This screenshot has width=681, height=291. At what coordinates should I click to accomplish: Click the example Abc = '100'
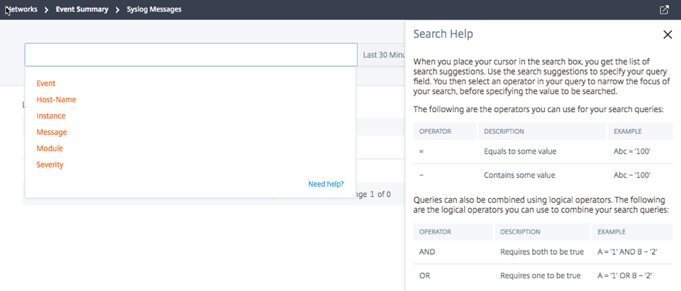(x=632, y=152)
